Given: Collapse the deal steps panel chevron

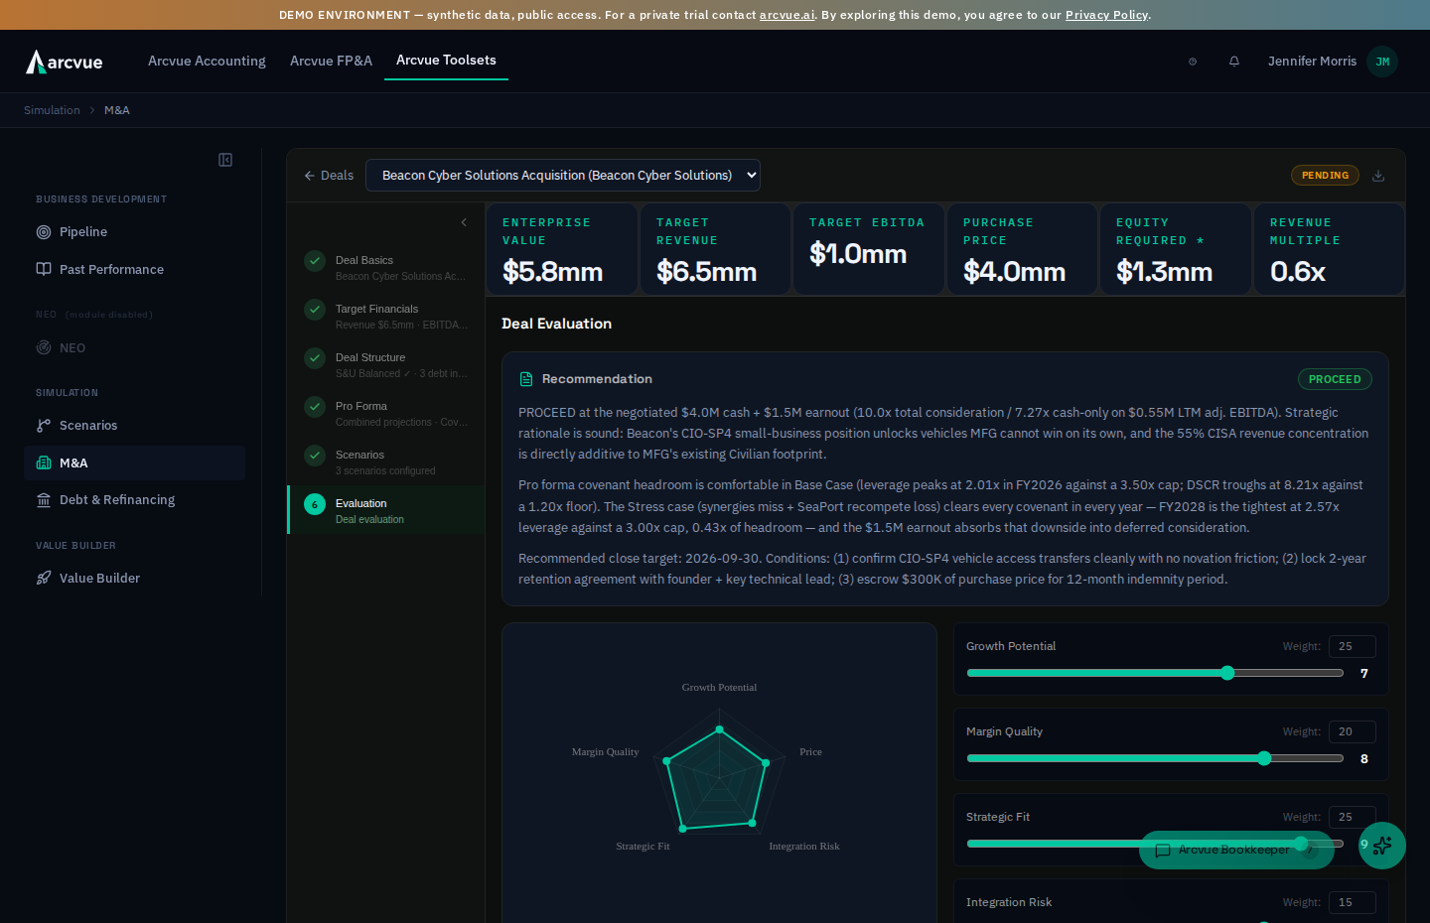Looking at the screenshot, I should pos(464,222).
